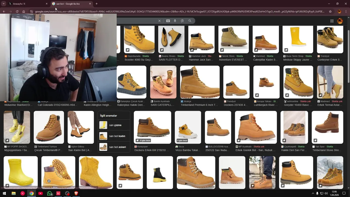Viewport: 350px width, 197px height.
Task: Click the magnifier search icon
Action: coord(190,21)
